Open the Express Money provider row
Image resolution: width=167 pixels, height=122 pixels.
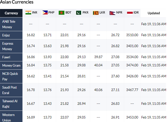(x=11, y=46)
